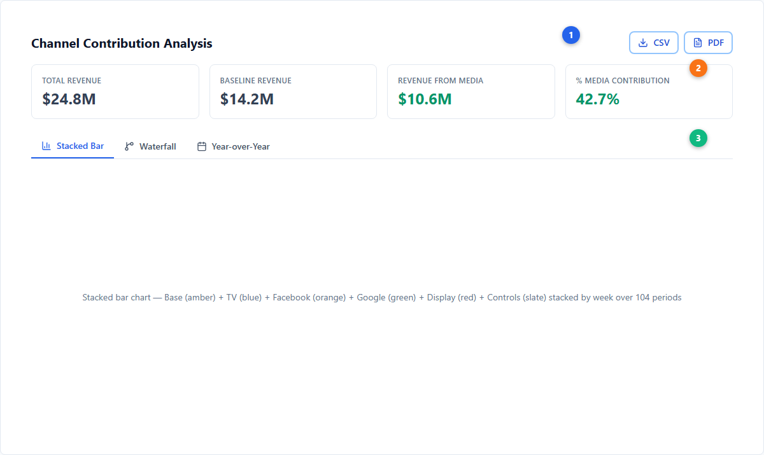Click the REVENUE FROM MEDIA label
This screenshot has width=764, height=455.
441,81
